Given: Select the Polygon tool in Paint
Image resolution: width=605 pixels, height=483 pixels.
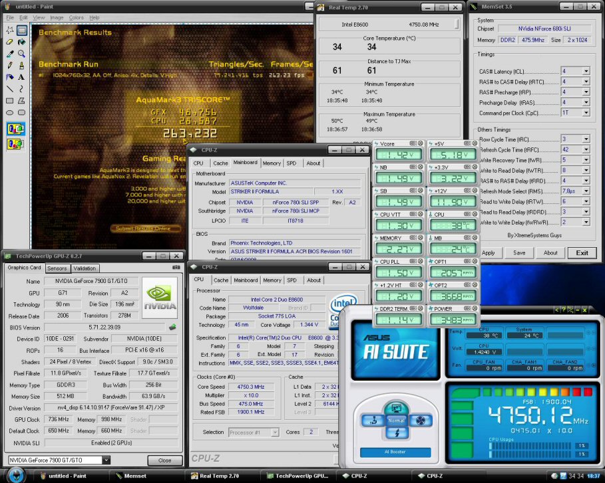Looking at the screenshot, I should pyautogui.click(x=21, y=100).
